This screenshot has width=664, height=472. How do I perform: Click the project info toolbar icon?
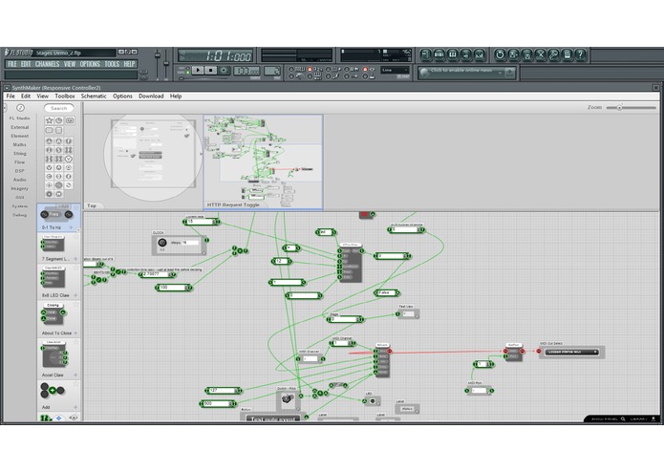pyautogui.click(x=567, y=54)
